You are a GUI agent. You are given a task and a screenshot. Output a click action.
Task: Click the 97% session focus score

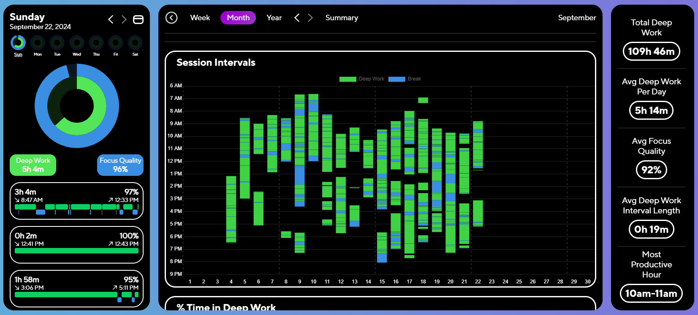coord(131,192)
